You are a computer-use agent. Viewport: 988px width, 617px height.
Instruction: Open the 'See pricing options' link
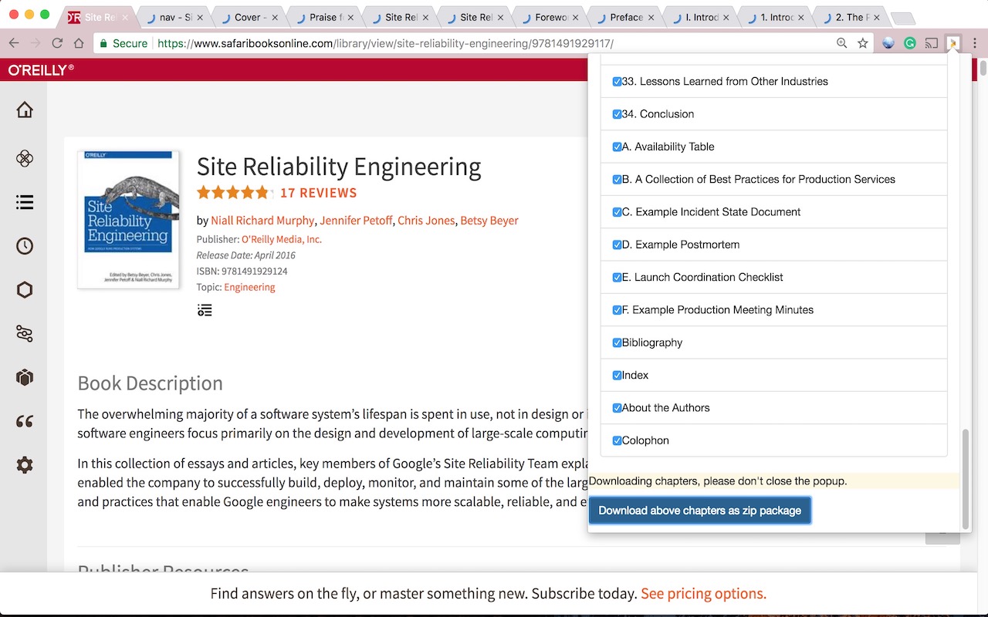pos(703,594)
